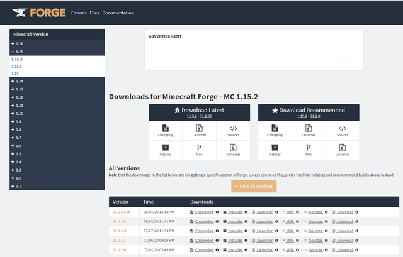Click the Forge anvil logo
This screenshot has height=257, width=403.
click(38, 13)
